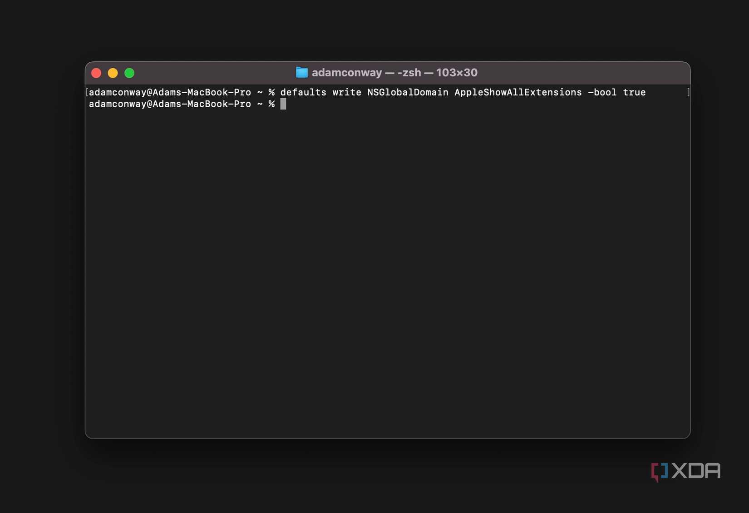
Task: Click the second line prompt 'adamconway@Adams-MacBook-Pro'
Action: click(x=170, y=104)
